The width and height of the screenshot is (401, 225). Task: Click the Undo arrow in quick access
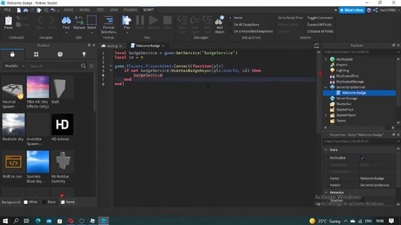pos(53,10)
